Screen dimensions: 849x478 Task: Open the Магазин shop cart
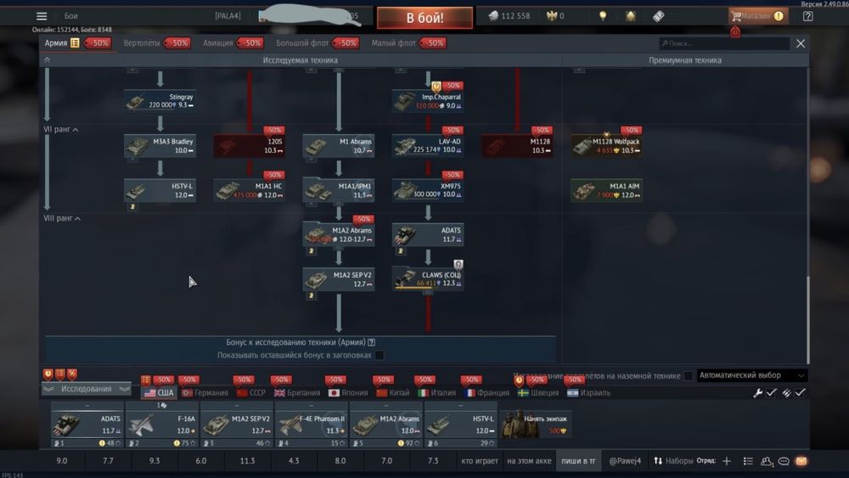pos(757,16)
